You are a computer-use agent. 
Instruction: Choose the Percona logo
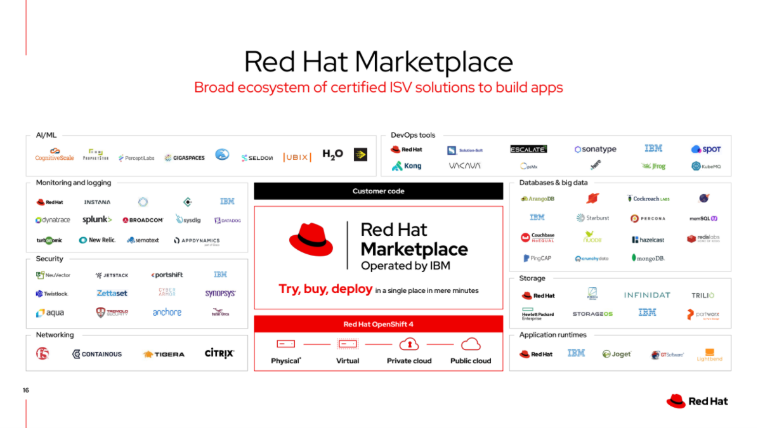tap(648, 218)
